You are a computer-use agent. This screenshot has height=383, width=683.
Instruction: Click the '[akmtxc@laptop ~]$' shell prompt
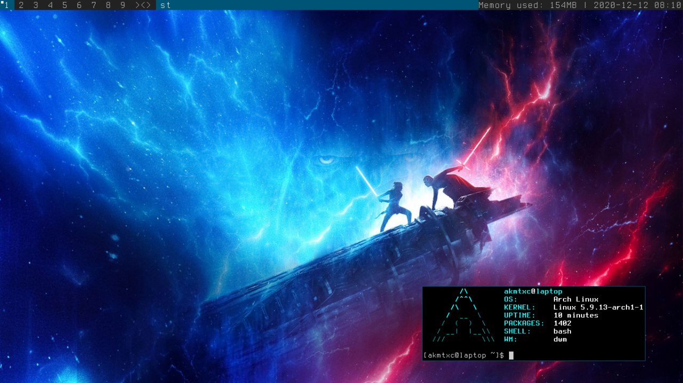tap(464, 355)
